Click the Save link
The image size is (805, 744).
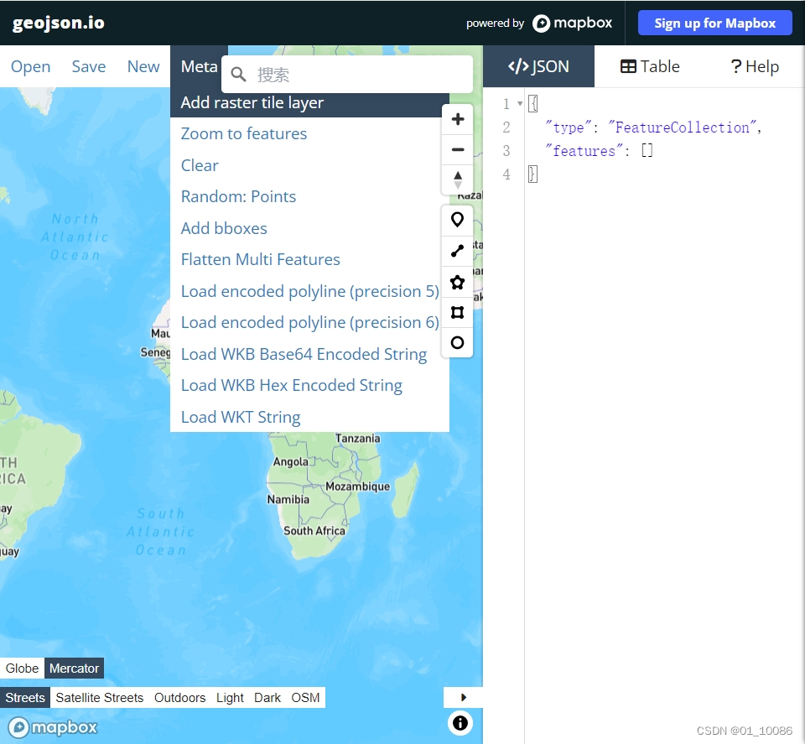[x=88, y=66]
